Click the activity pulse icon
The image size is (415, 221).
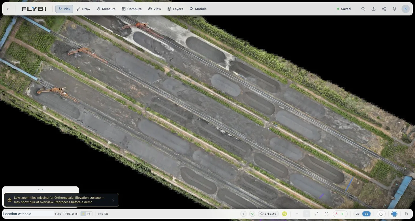pos(252,214)
